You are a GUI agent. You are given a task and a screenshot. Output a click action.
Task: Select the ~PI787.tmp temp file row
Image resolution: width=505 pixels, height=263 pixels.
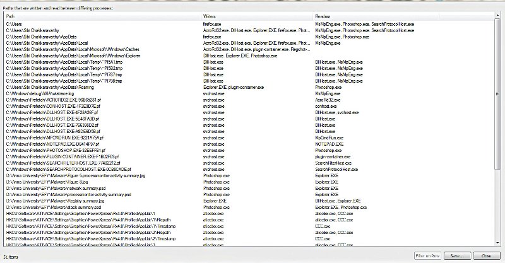[249, 74]
